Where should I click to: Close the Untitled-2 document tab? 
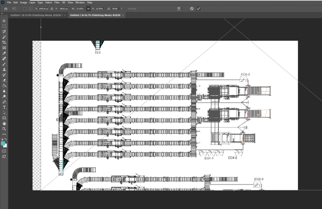pos(123,15)
